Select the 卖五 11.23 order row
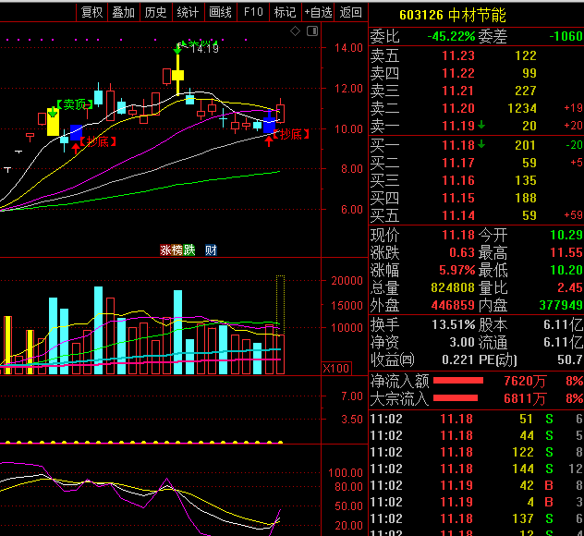This screenshot has height=536, width=584. tap(477, 55)
